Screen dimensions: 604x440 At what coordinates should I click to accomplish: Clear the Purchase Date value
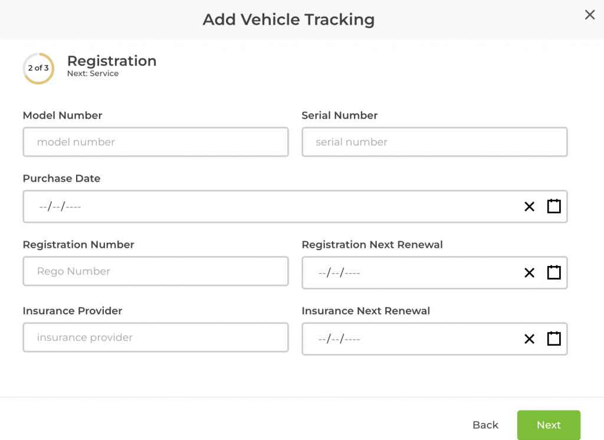click(529, 206)
